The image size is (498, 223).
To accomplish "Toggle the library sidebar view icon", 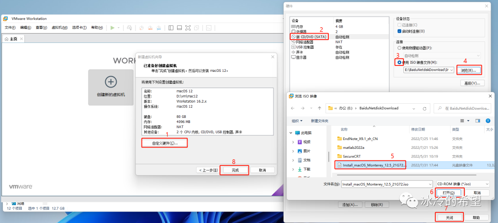I will coord(171,28).
